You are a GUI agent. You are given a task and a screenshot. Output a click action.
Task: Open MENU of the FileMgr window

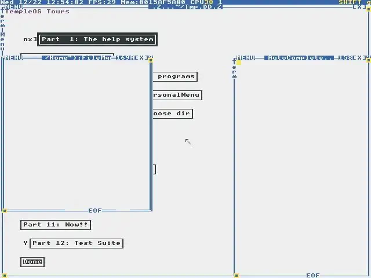tap(14, 58)
